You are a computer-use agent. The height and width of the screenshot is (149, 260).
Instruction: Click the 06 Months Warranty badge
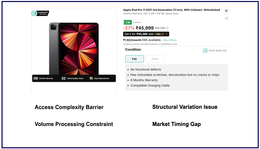pos(44,78)
